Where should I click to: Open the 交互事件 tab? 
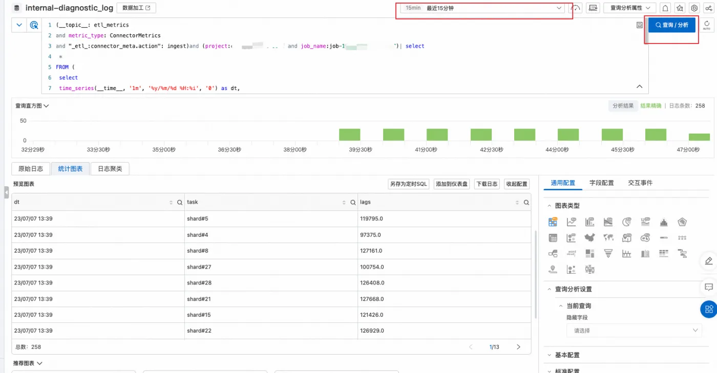coord(640,183)
